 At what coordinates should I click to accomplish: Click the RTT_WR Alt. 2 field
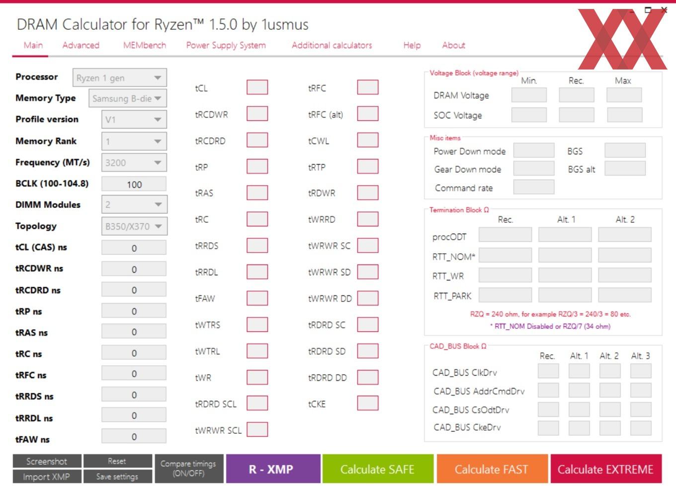coord(625,275)
